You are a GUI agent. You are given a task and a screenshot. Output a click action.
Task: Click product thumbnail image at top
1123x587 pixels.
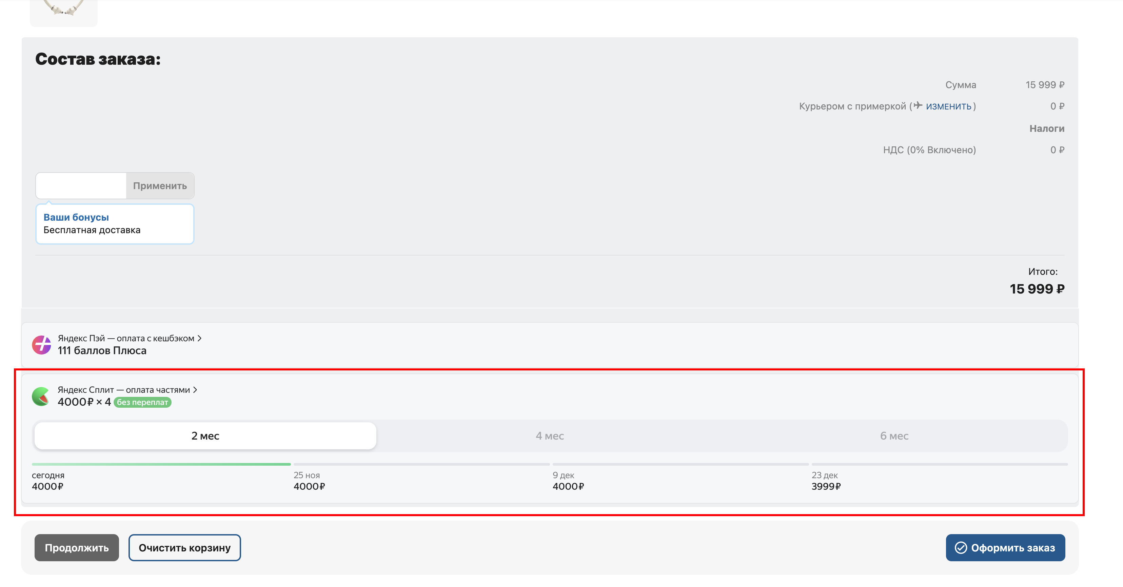pyautogui.click(x=64, y=11)
